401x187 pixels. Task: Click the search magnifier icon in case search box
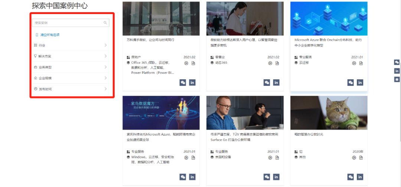pyautogui.click(x=105, y=23)
